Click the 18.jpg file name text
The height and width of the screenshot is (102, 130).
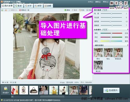(x=62, y=82)
